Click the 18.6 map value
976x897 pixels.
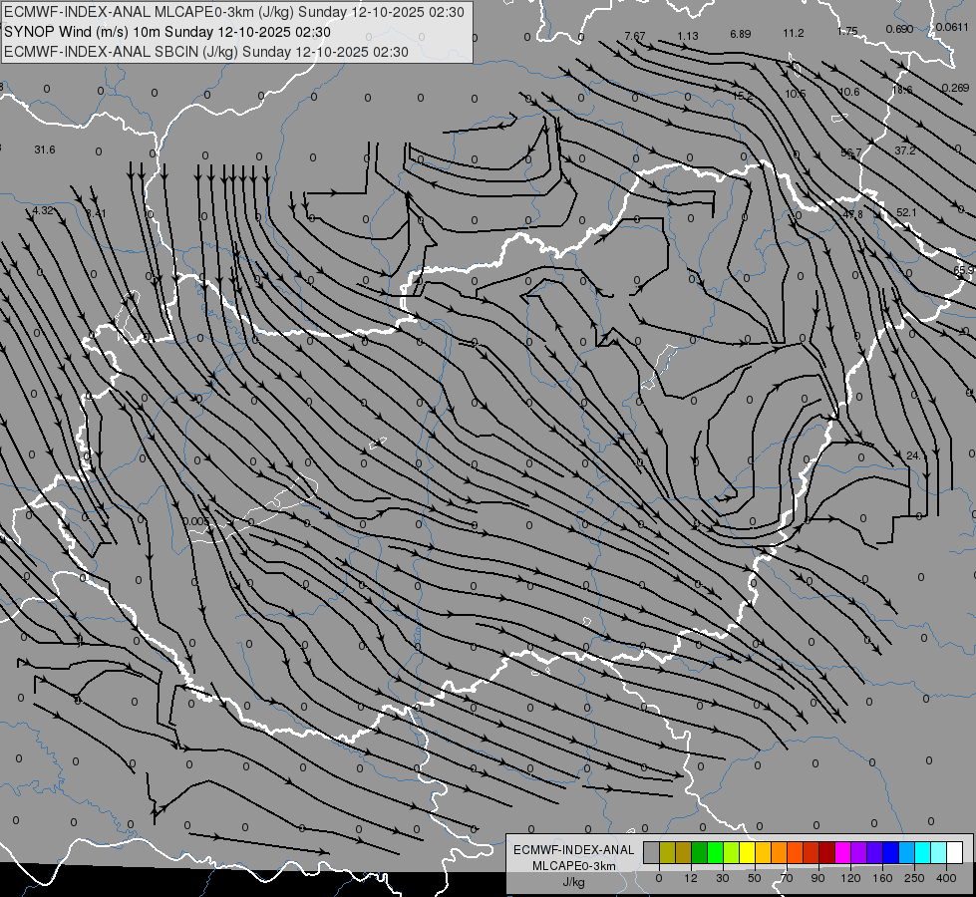pos(902,91)
